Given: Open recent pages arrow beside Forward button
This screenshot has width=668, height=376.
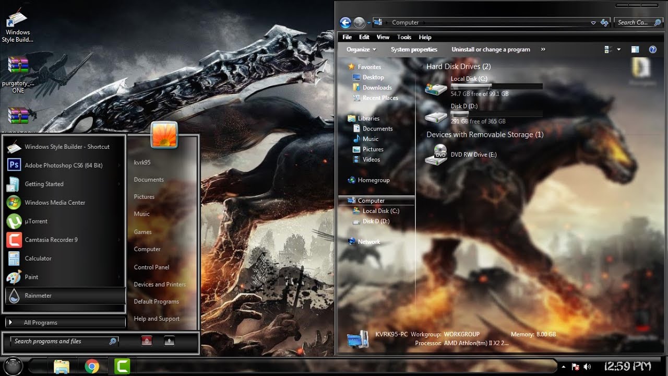Looking at the screenshot, I should (369, 22).
